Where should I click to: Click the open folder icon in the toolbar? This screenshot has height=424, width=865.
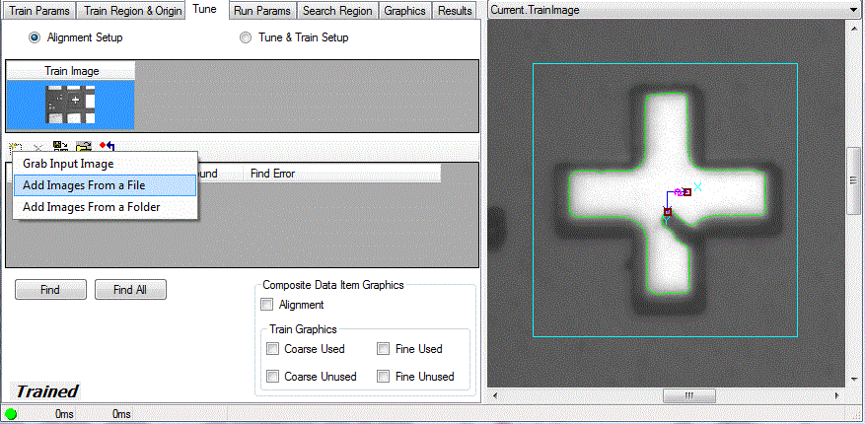tap(84, 147)
